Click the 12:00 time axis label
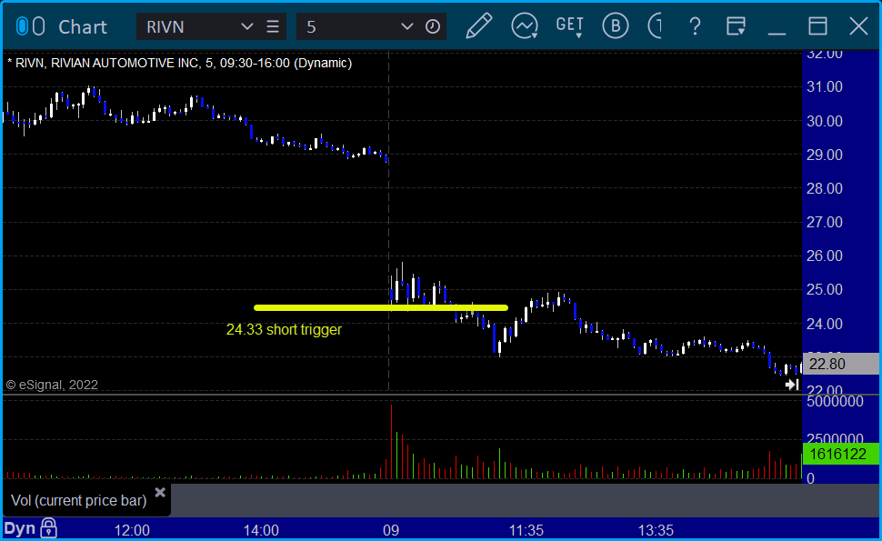Viewport: 882px width, 541px height. (x=132, y=530)
